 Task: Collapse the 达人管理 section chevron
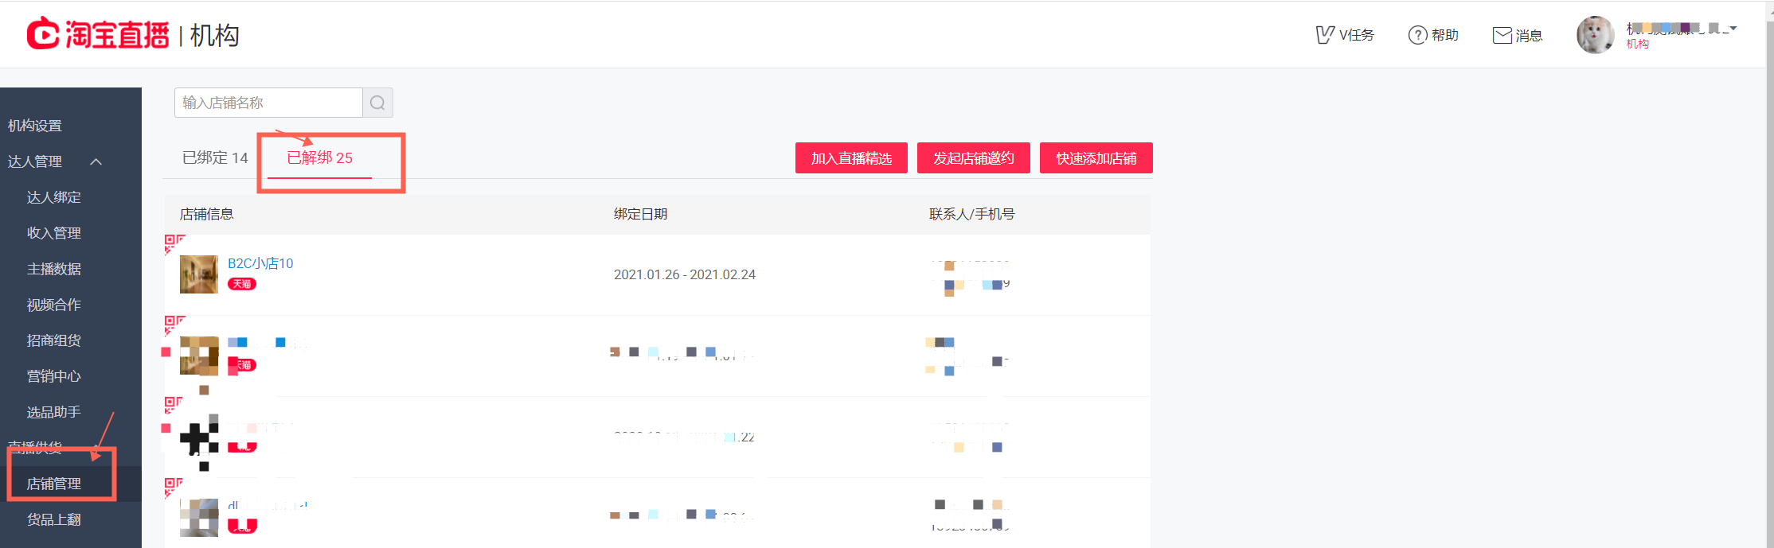(x=96, y=161)
